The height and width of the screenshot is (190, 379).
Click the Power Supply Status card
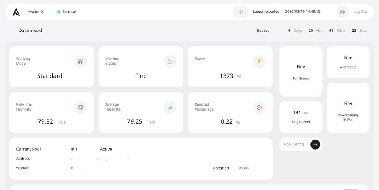coord(348,108)
